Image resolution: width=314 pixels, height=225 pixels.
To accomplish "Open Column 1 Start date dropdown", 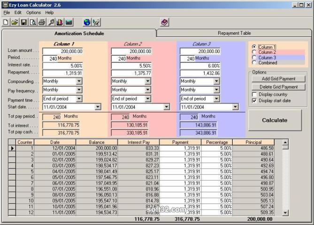I will 98,107.
